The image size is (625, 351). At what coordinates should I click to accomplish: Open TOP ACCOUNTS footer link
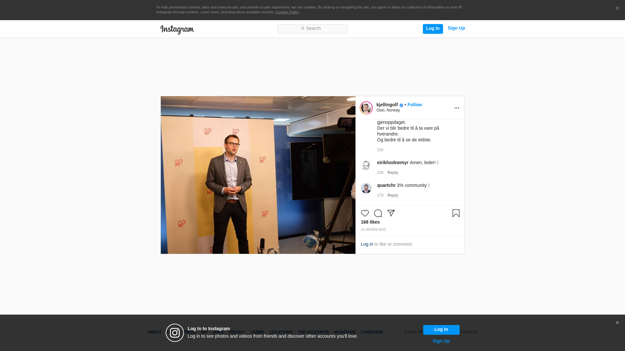click(x=313, y=332)
